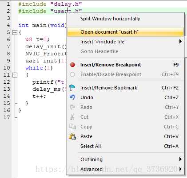Expand the Outlining submenu arrow
Screen dimensions: 187x178
180,159
